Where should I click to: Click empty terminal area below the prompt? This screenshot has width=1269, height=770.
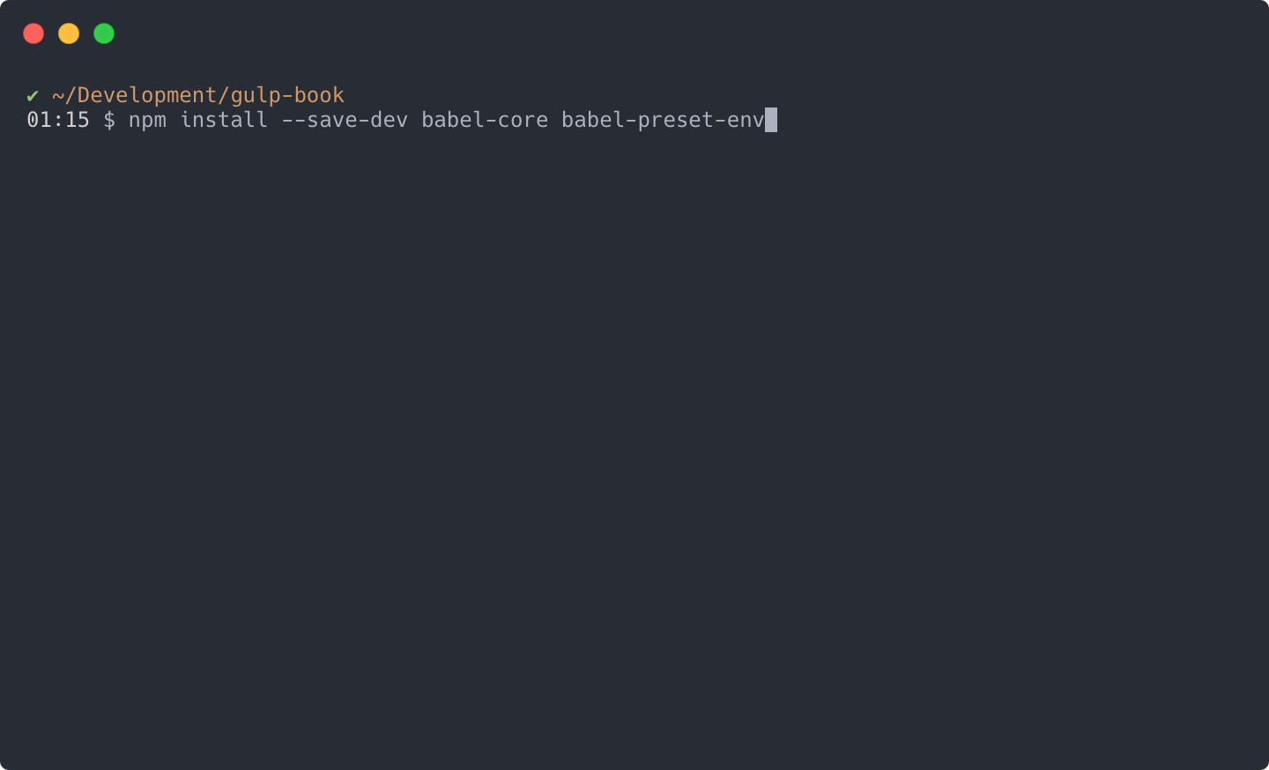[634, 441]
